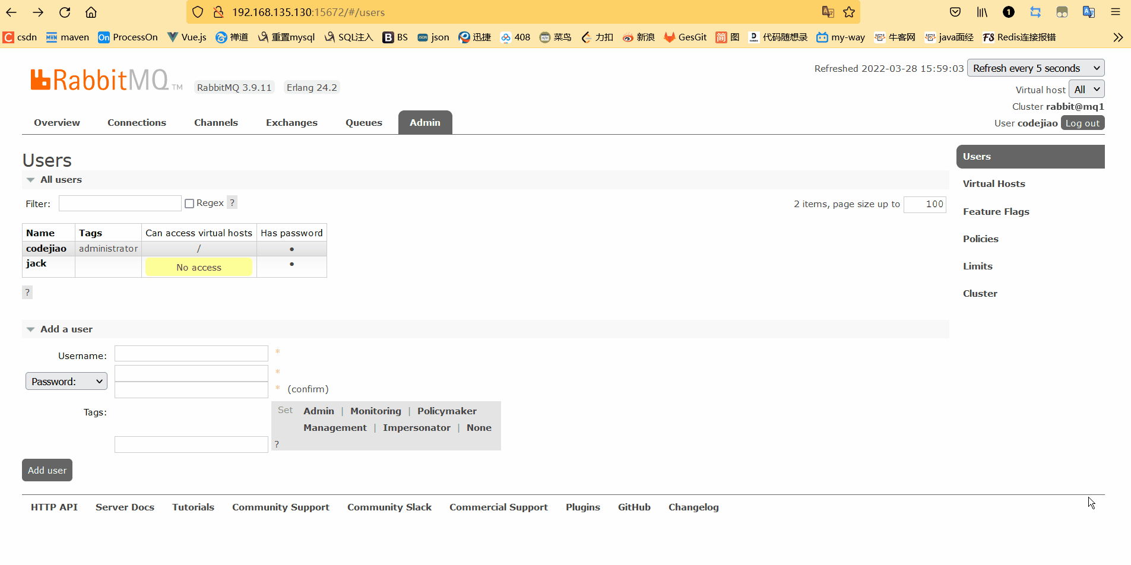
Task: Open the Virtual host All dropdown
Action: [x=1086, y=90]
